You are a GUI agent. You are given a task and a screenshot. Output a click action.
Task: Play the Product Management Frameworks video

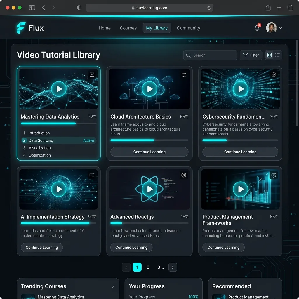(x=241, y=189)
